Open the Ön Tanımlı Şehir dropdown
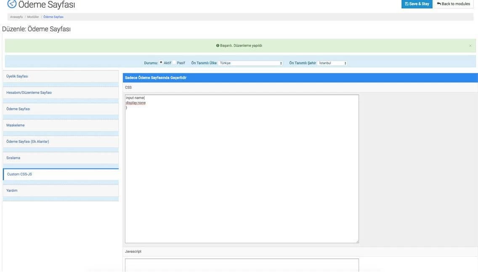 [x=332, y=63]
